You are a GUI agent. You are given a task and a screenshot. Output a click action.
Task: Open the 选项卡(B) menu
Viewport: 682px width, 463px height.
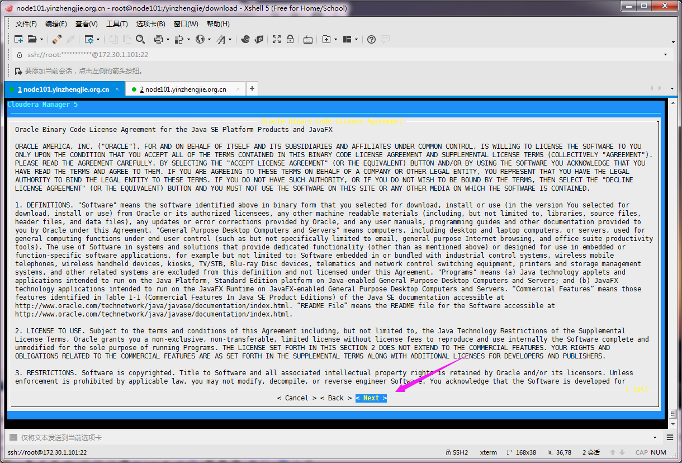pos(151,24)
